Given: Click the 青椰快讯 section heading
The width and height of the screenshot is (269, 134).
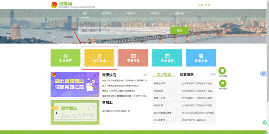Looking at the screenshot, I should (109, 75).
